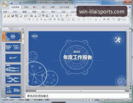Viewport: 133px width, 103px height.
Task: Click the Zoom Out minus button
Action: coord(103,100)
